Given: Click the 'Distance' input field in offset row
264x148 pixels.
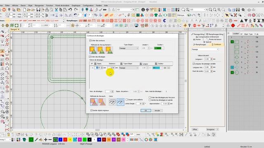Looking at the screenshot, I should coord(111,68).
